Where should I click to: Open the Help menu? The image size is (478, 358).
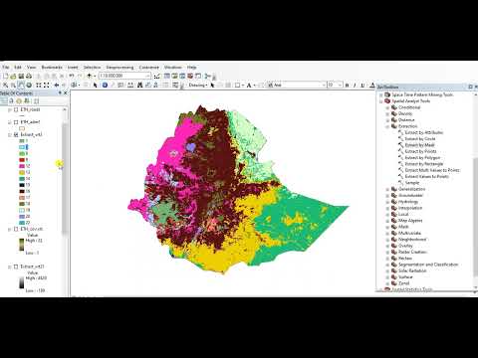192,67
